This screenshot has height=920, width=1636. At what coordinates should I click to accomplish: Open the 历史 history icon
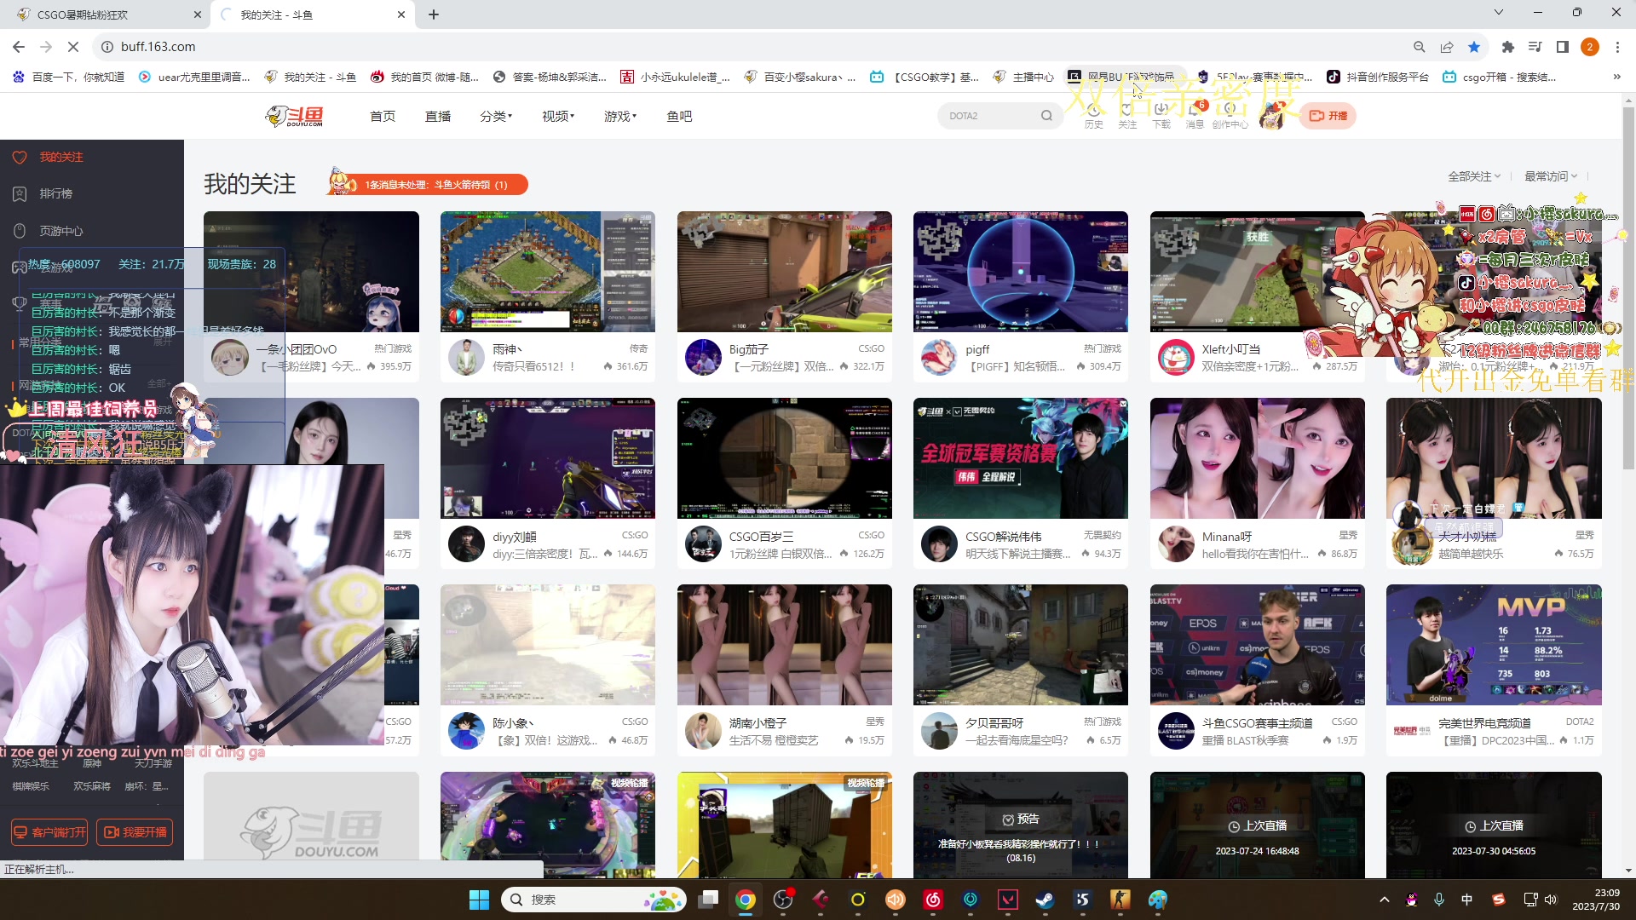tap(1093, 116)
